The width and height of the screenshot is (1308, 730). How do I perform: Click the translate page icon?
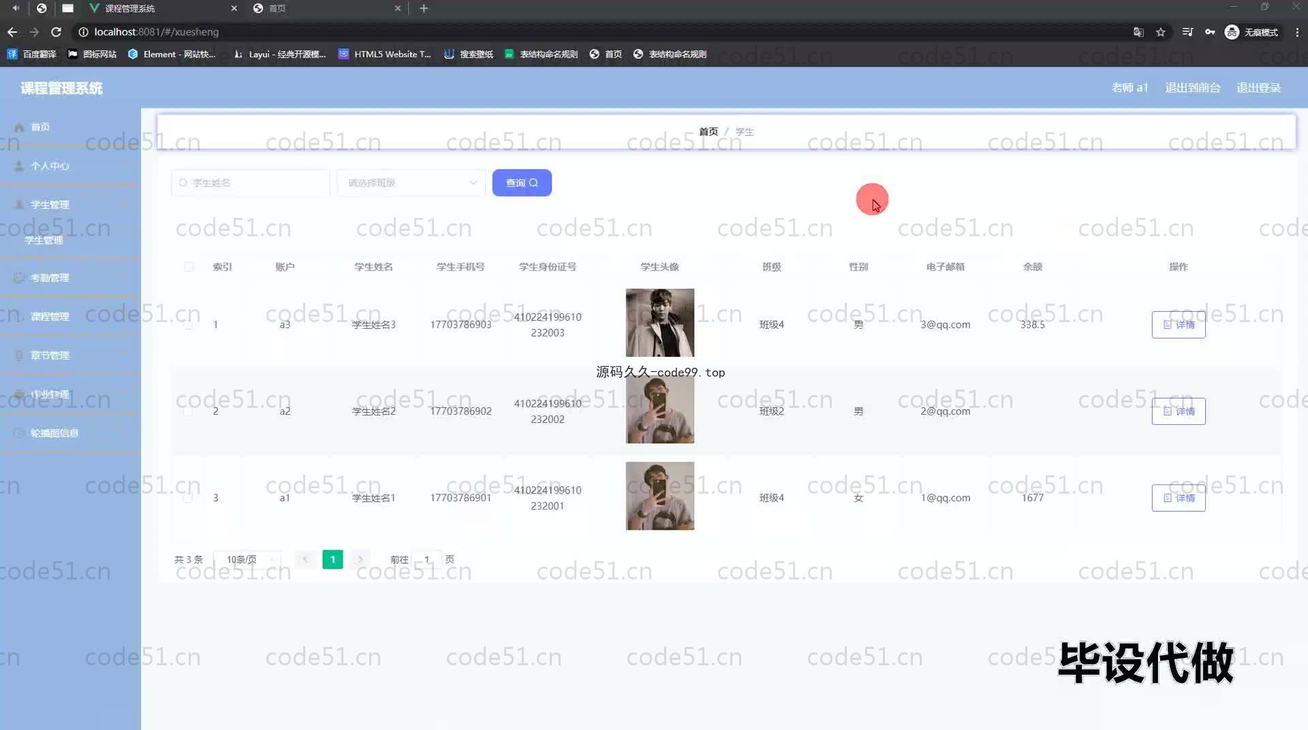point(1138,32)
